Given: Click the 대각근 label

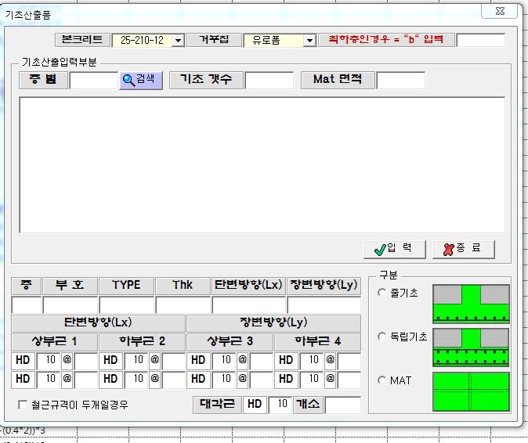Looking at the screenshot, I should coord(218,405).
